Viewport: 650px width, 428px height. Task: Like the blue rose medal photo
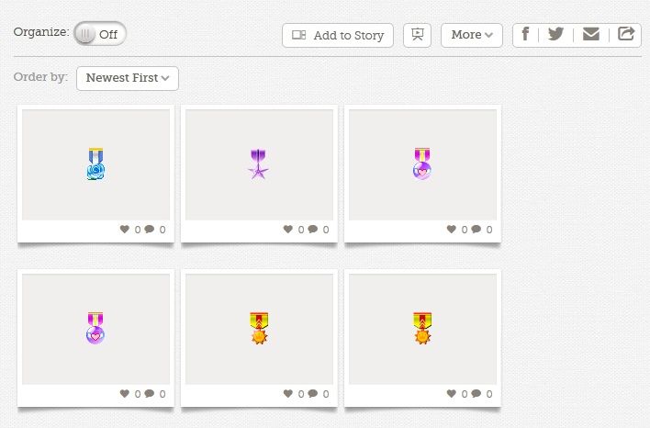point(125,229)
